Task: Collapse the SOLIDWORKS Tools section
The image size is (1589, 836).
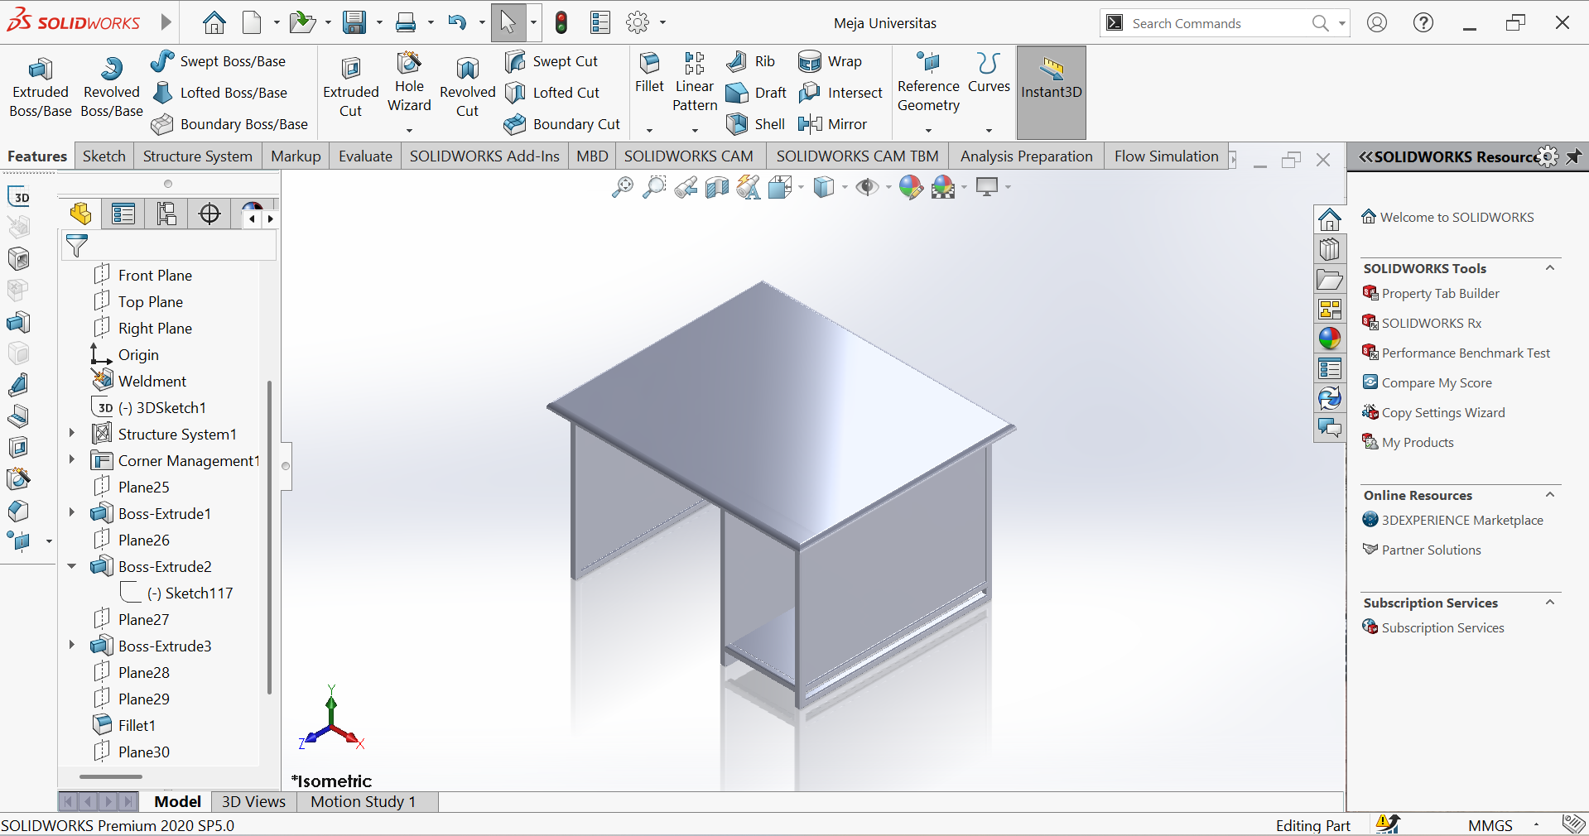Action: coord(1550,268)
